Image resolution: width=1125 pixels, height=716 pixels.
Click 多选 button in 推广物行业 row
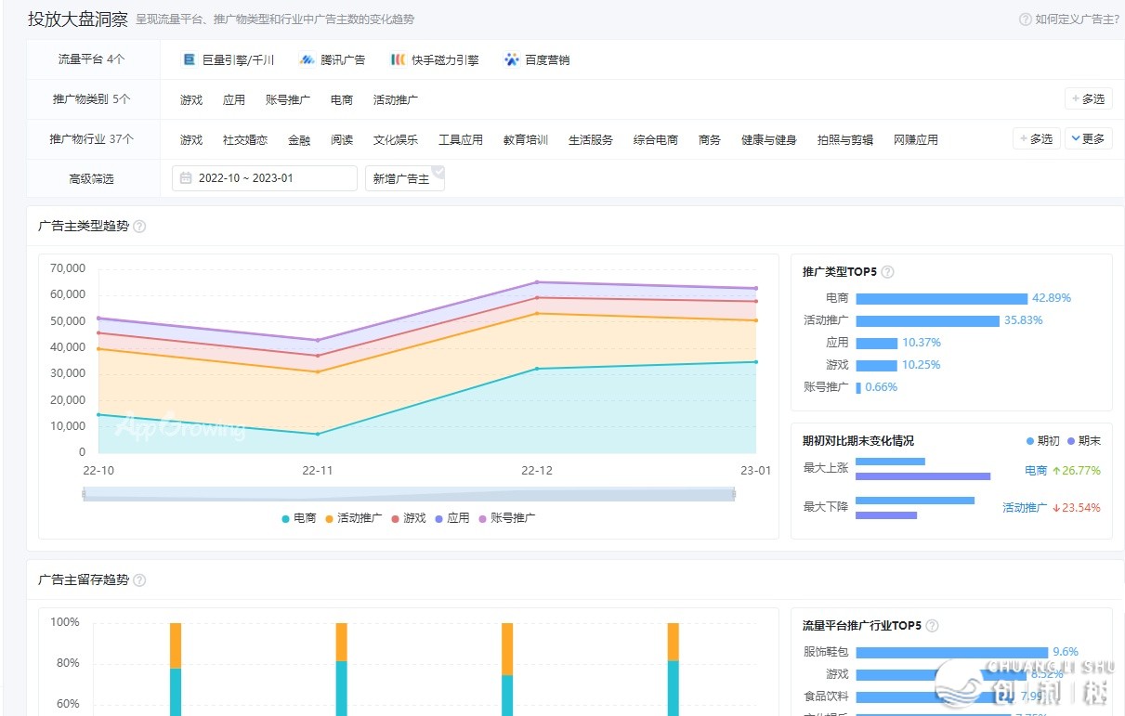click(x=1036, y=138)
